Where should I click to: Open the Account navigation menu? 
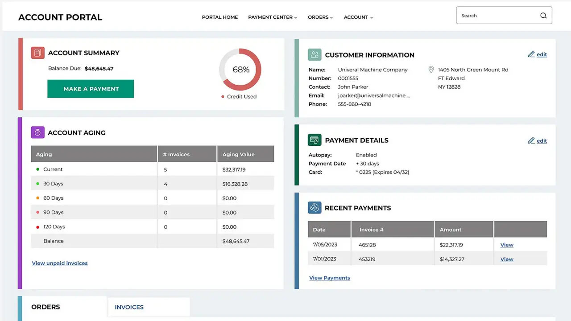click(356, 17)
